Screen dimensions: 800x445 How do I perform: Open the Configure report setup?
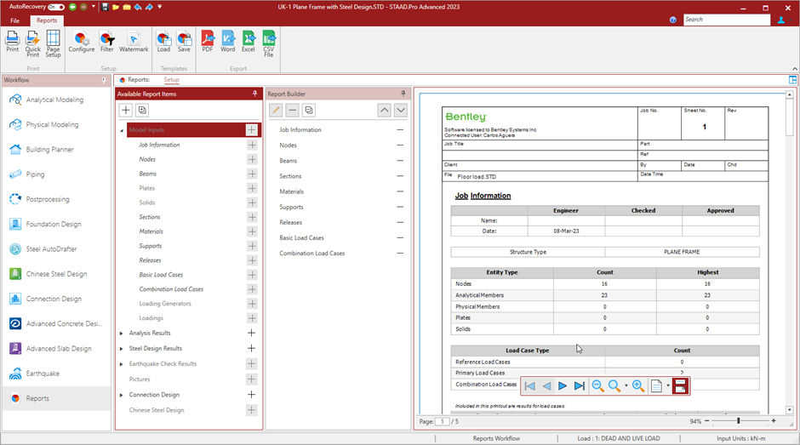pos(82,42)
